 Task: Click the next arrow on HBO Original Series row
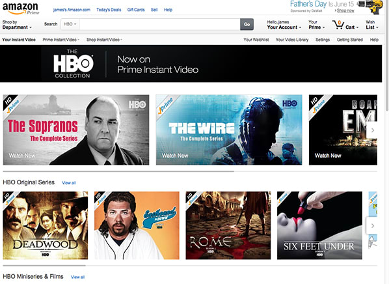(x=372, y=225)
